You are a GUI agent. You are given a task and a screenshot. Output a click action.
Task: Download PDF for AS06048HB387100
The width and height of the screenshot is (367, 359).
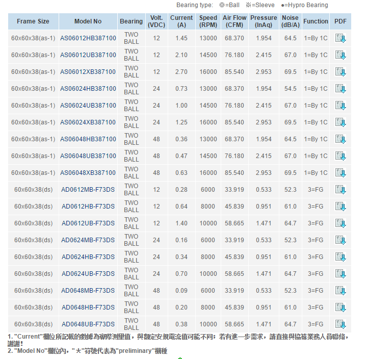pyautogui.click(x=340, y=139)
